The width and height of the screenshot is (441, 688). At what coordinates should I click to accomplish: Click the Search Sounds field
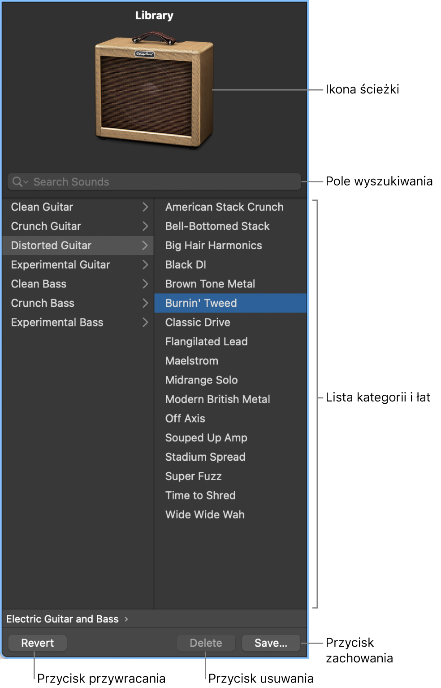(x=161, y=182)
